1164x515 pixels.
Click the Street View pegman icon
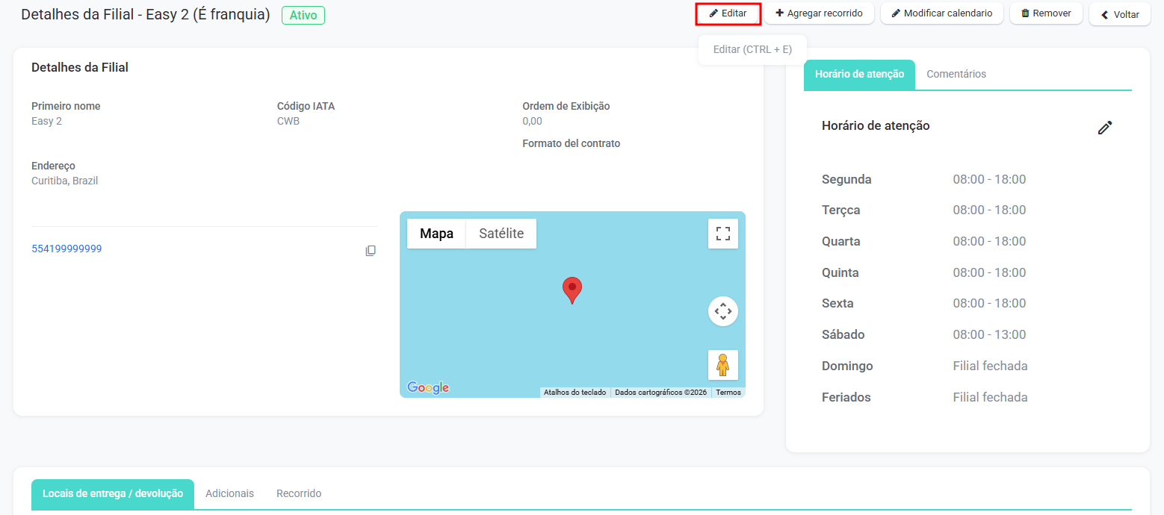point(722,365)
